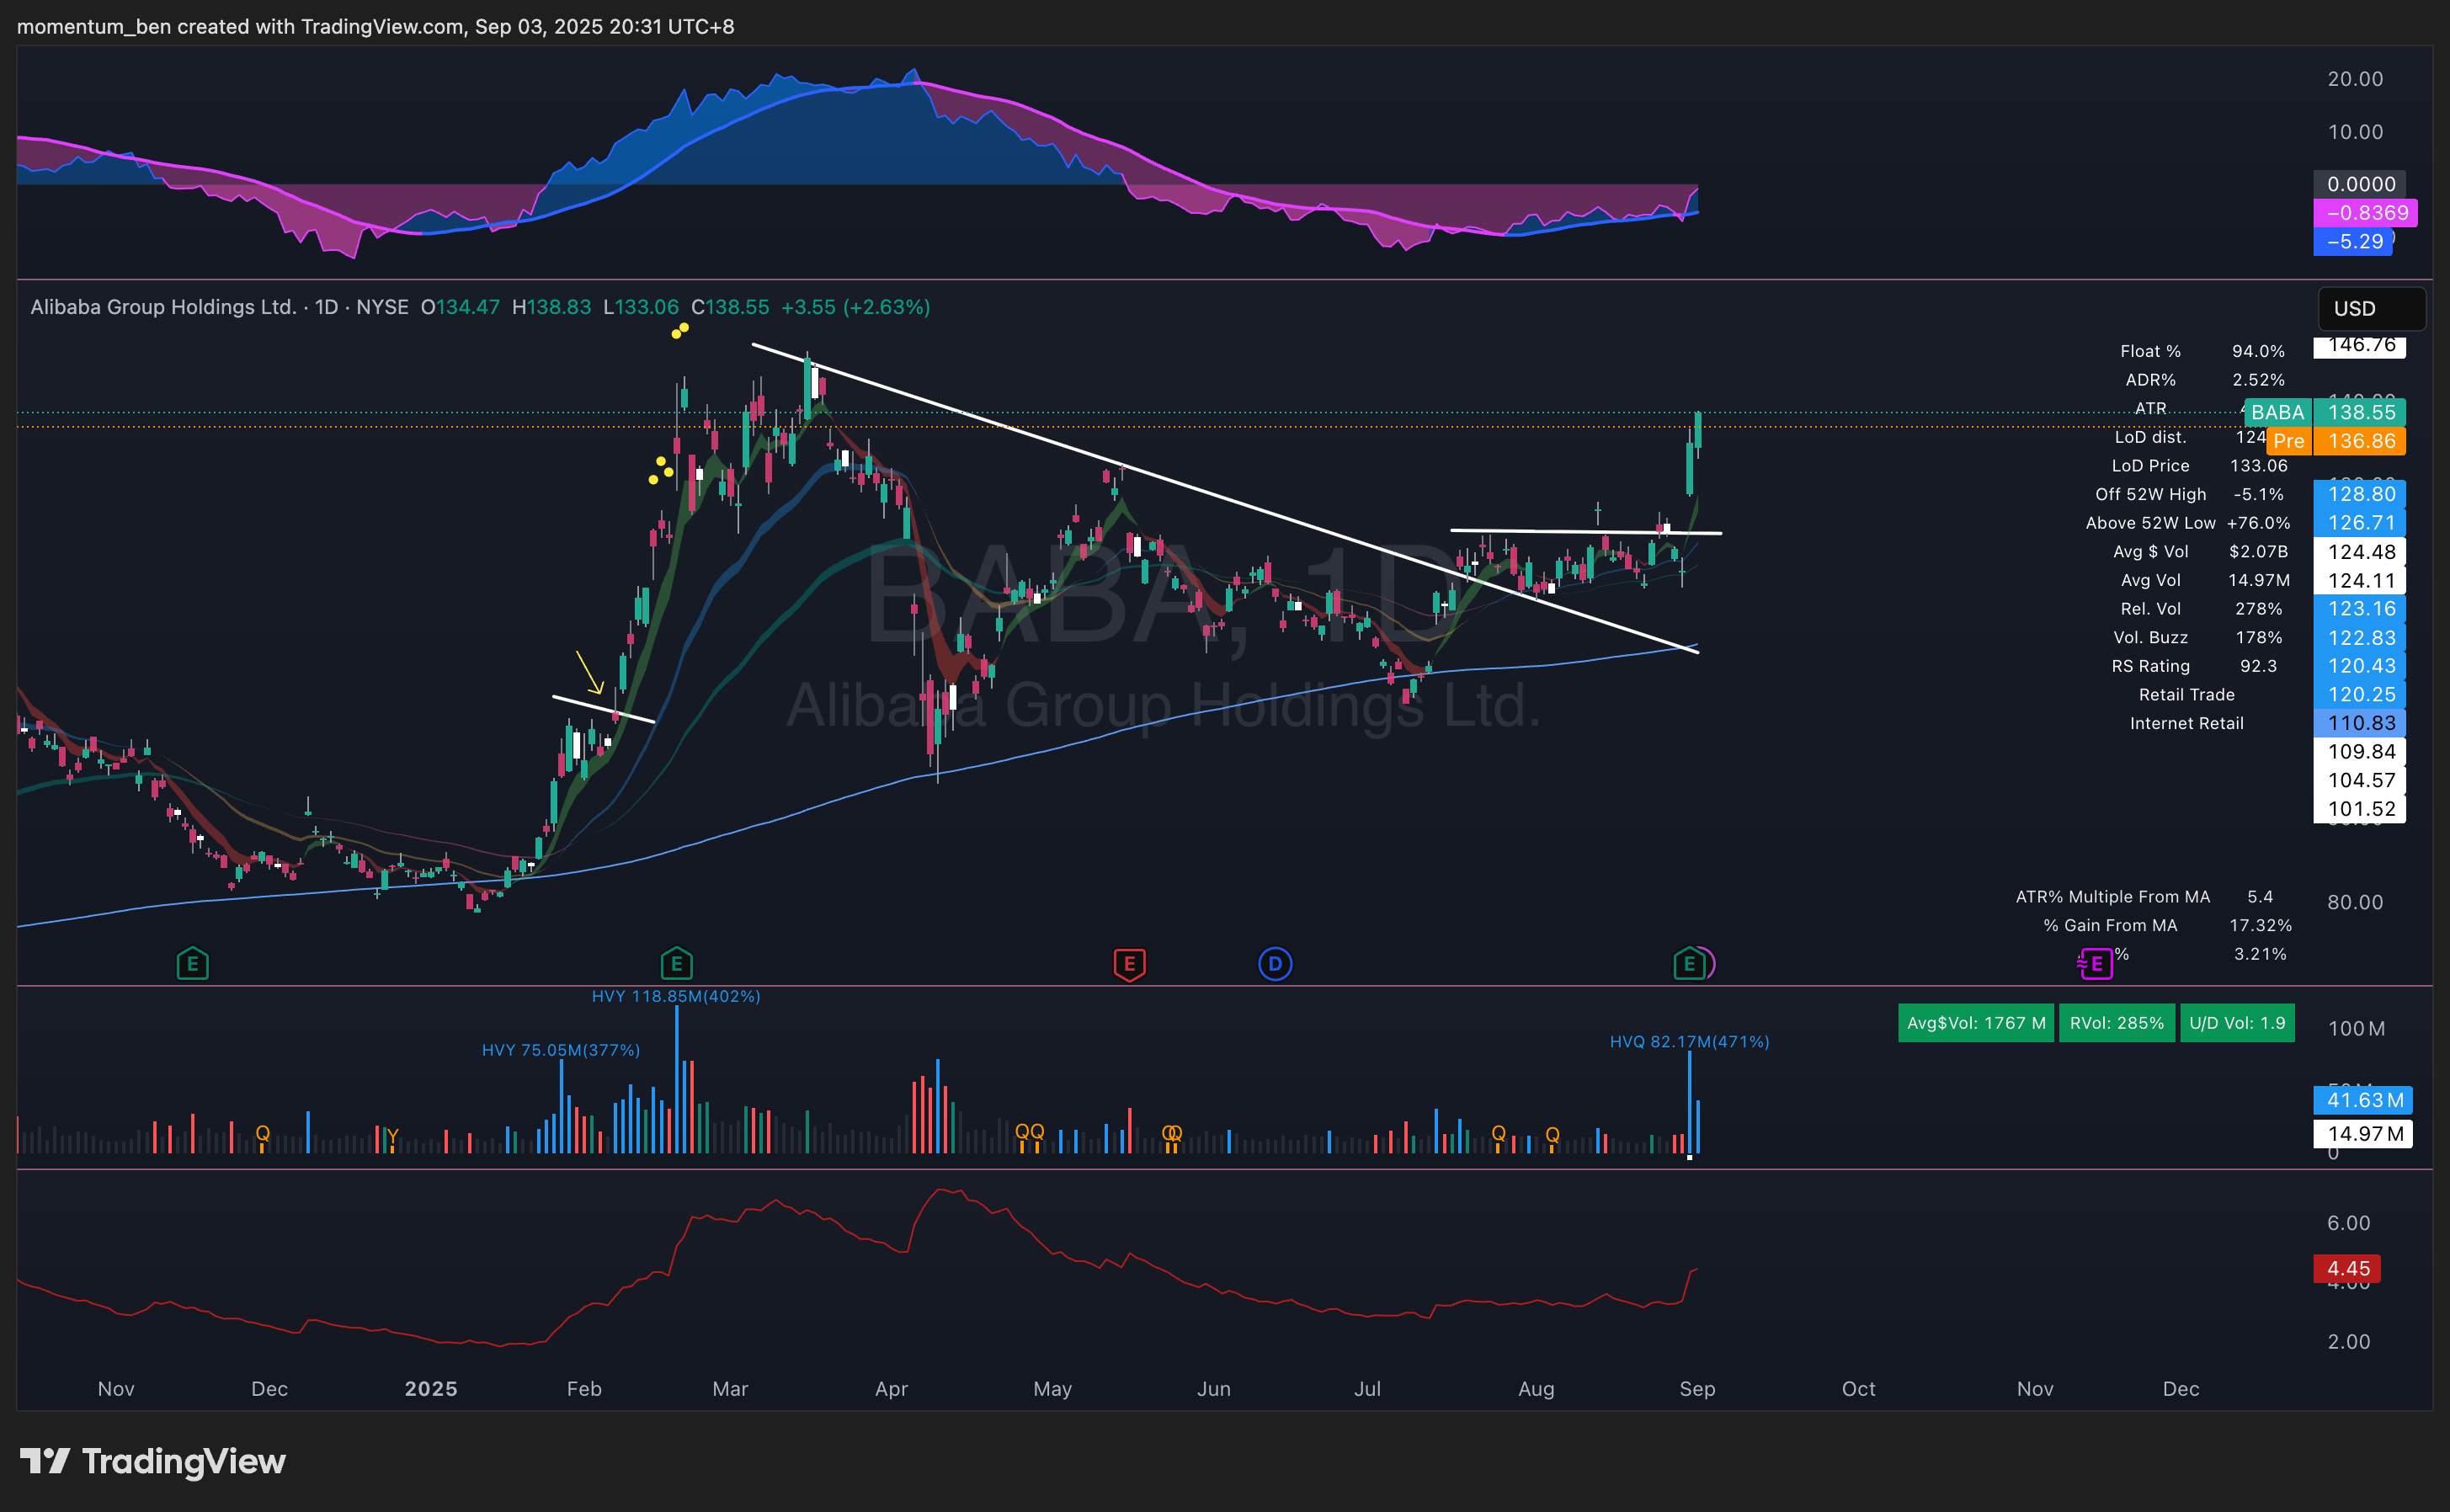This screenshot has height=1512, width=2450.
Task: Click the orange Pre 136.86 label
Action: click(x=2336, y=441)
